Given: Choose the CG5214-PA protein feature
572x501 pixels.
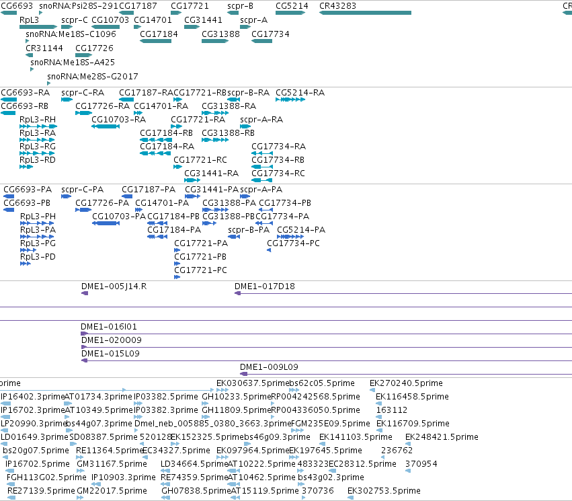Looking at the screenshot, I should pos(290,237).
